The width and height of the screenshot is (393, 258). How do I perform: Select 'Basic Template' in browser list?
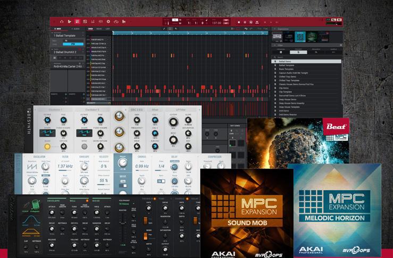point(306,69)
